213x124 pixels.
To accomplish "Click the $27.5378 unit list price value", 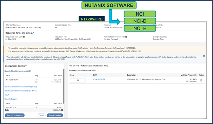I will [193, 79].
